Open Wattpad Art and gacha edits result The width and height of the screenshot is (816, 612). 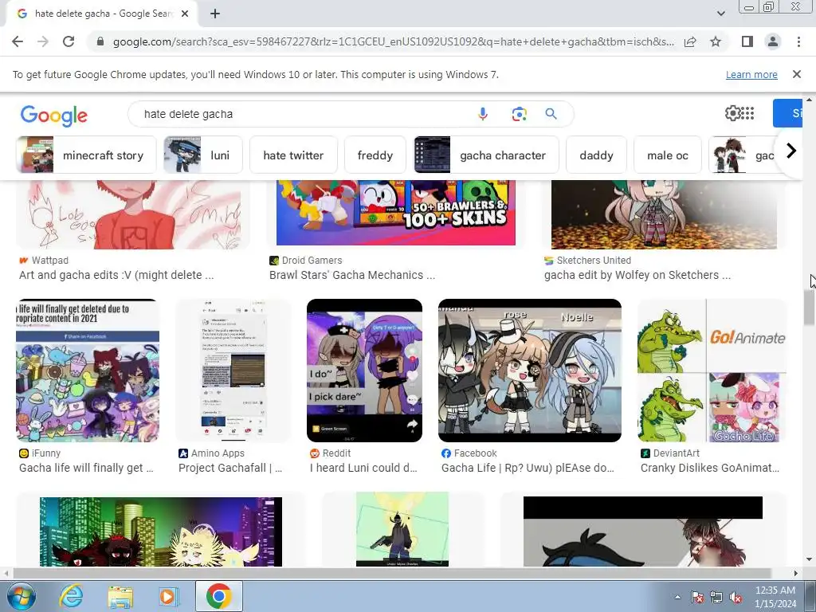pyautogui.click(x=116, y=275)
